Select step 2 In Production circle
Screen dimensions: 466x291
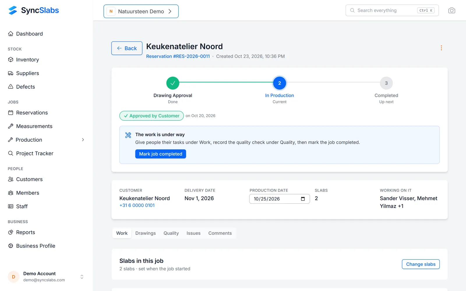[x=279, y=83]
